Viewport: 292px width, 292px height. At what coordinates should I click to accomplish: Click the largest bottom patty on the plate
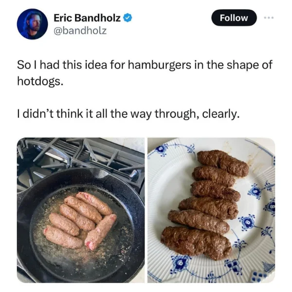(196, 243)
